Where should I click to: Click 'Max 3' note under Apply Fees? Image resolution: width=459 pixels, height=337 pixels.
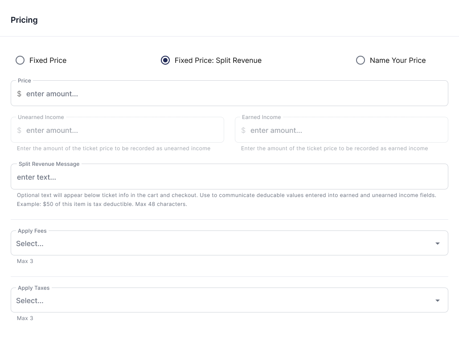25,261
